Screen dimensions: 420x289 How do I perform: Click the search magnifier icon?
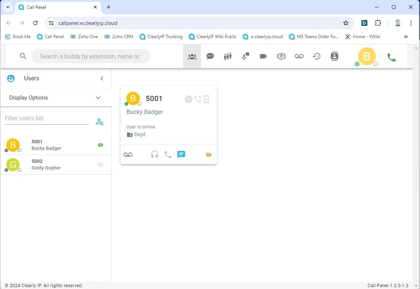(23, 56)
